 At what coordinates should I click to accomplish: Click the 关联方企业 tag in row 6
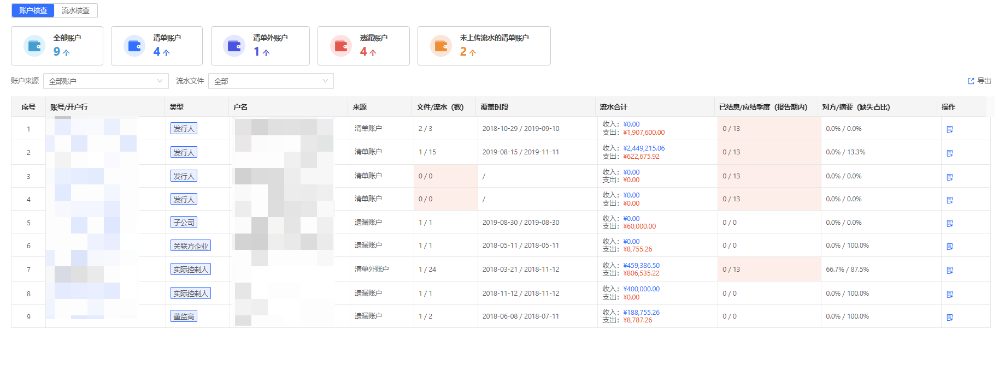tap(190, 246)
